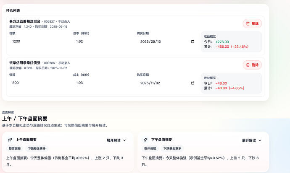Click sparkle icon beside 上午盘面摘要

(x=10, y=140)
